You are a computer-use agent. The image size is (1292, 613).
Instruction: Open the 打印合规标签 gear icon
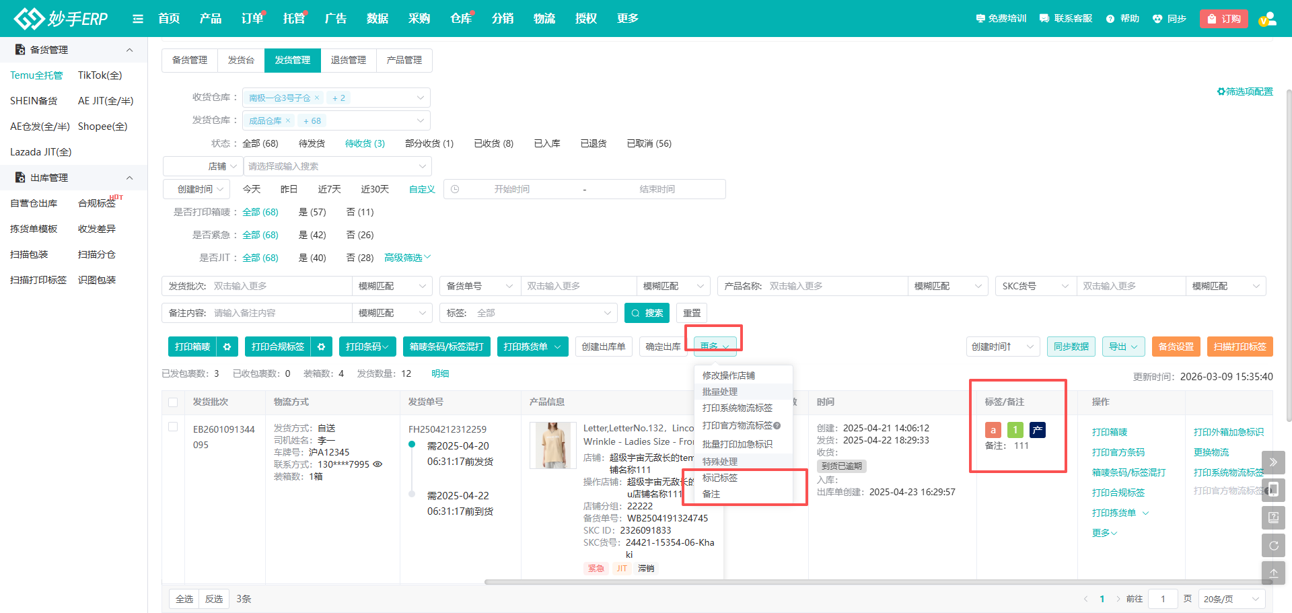(x=322, y=347)
